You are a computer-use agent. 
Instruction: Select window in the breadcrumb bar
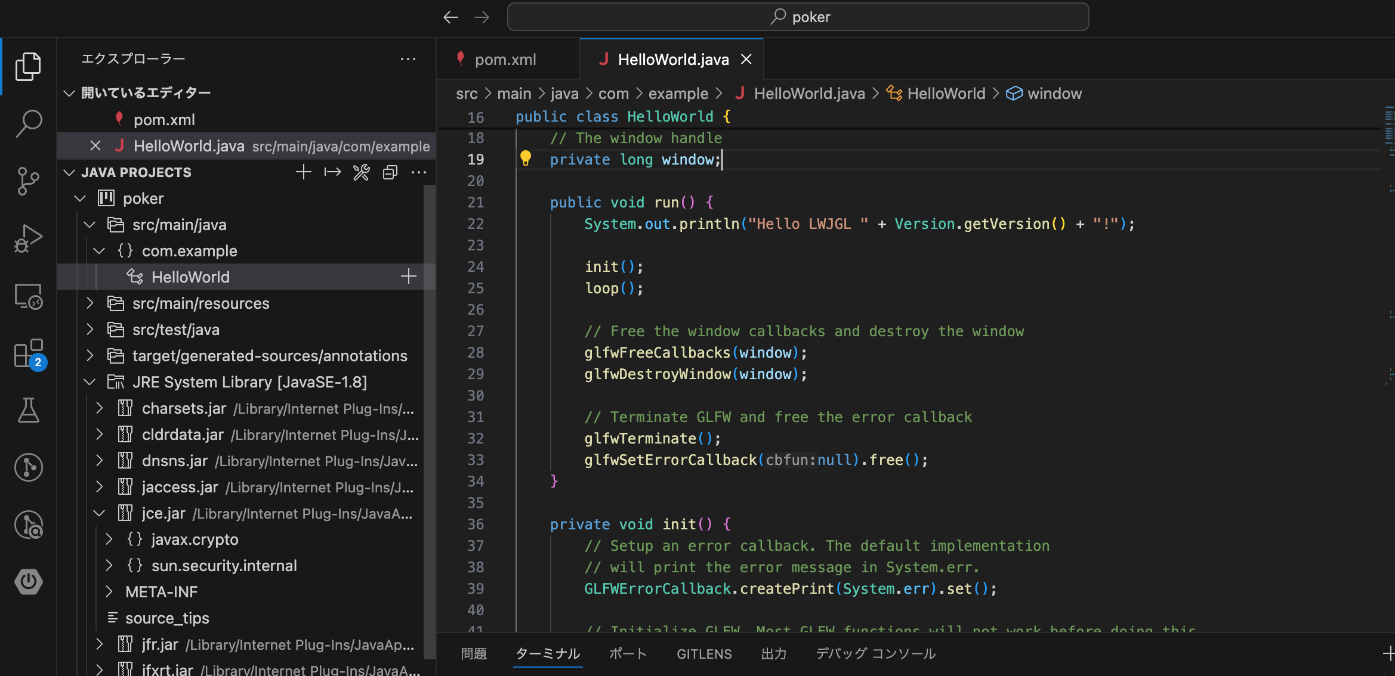point(1055,93)
